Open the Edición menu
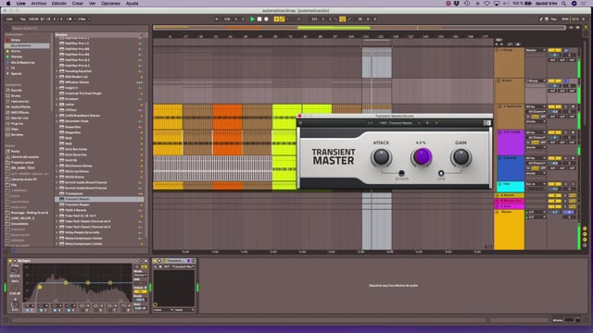 coord(59,4)
